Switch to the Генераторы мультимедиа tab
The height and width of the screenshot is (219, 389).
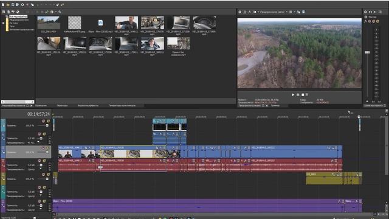(x=122, y=105)
